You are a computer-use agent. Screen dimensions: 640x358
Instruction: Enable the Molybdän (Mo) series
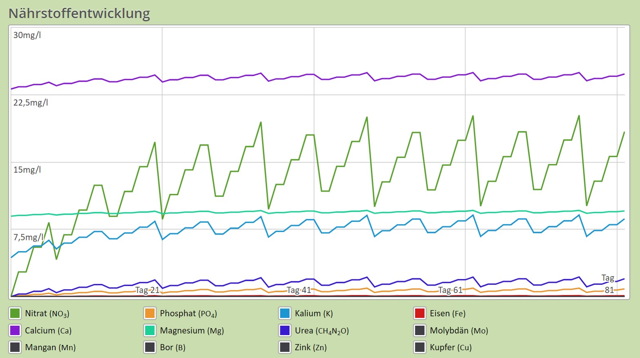pyautogui.click(x=420, y=330)
